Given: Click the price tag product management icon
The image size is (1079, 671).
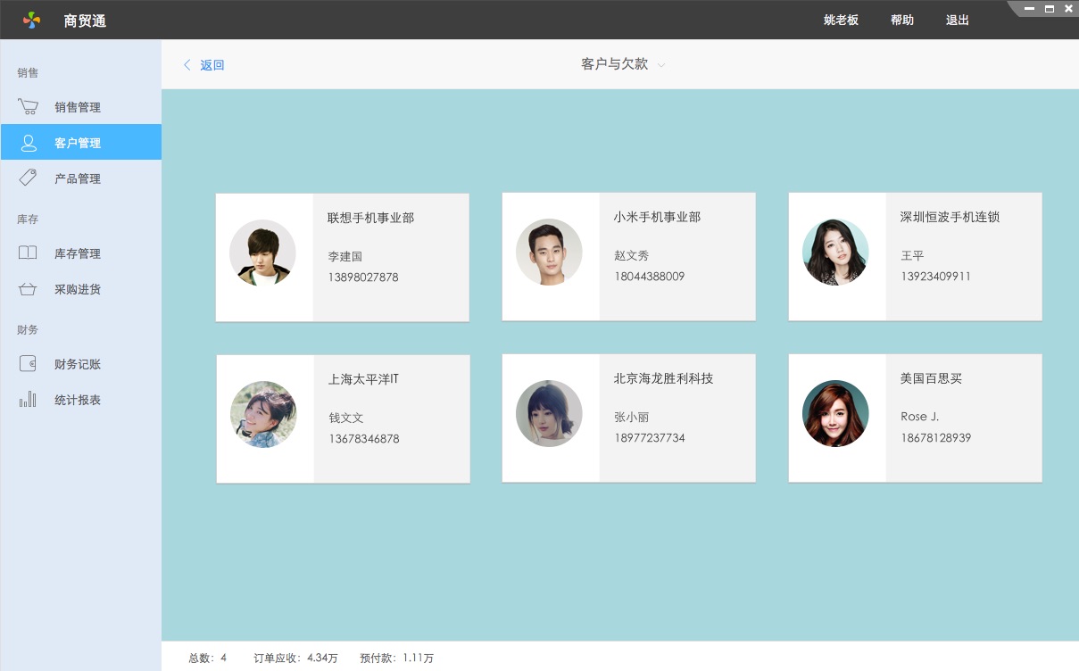Looking at the screenshot, I should pyautogui.click(x=28, y=178).
